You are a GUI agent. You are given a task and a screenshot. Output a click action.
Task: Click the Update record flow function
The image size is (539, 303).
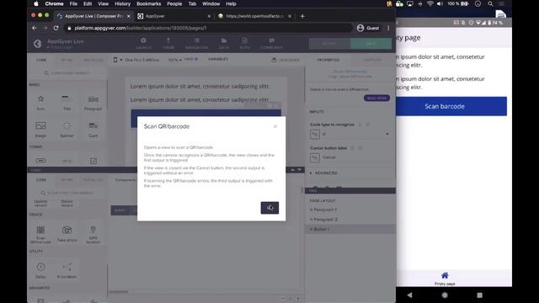[40, 203]
